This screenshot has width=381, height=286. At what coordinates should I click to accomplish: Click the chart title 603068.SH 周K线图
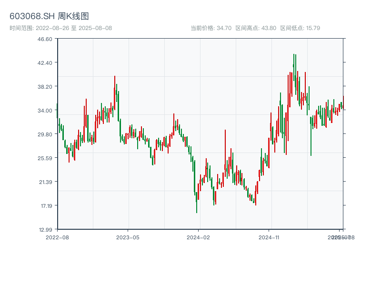tap(49, 16)
